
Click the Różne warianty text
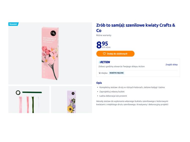pyautogui.click(x=104, y=35)
